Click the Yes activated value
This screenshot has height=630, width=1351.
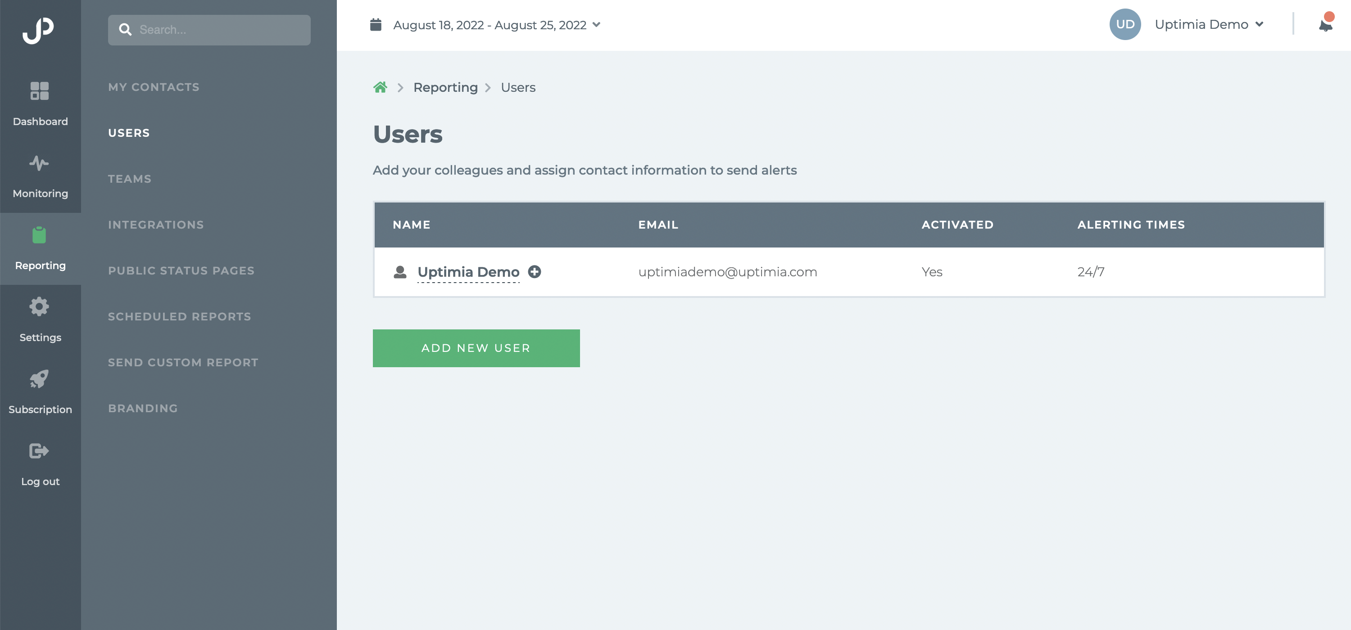(932, 272)
